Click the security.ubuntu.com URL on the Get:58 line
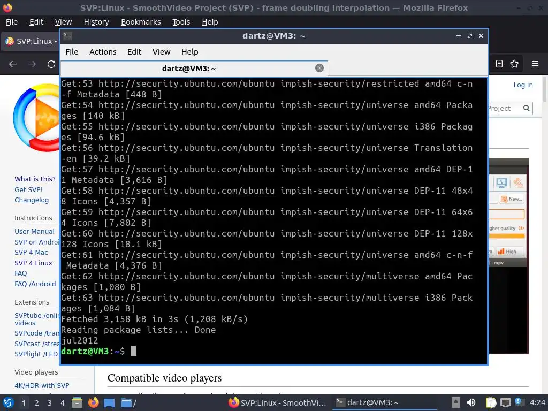Screen dimensions: 548x411 187,191
